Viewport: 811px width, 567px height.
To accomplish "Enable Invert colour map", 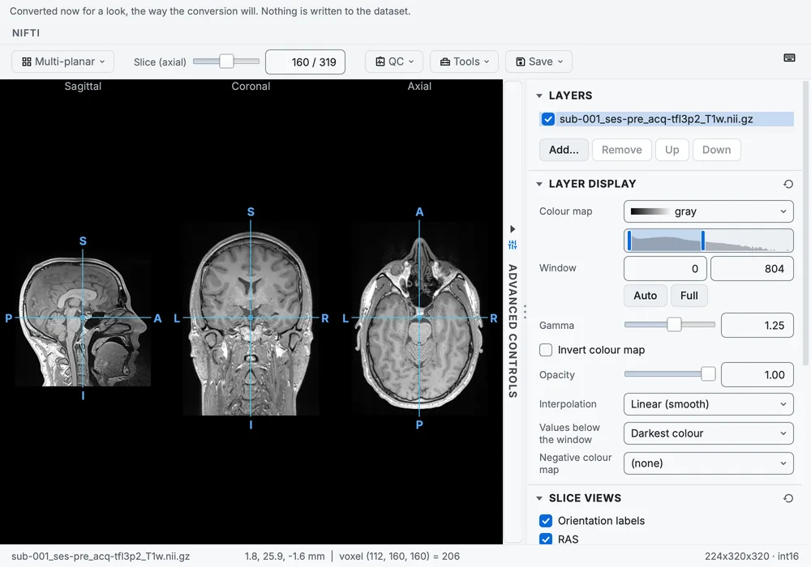I will click(x=546, y=350).
